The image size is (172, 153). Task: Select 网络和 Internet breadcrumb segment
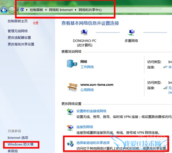(x=61, y=10)
